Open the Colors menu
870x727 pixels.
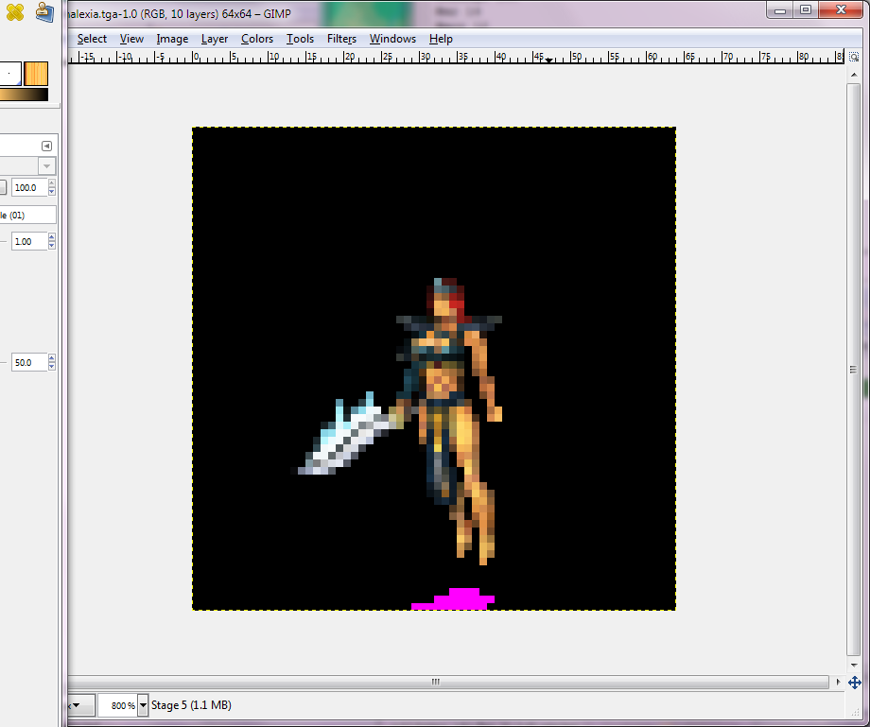[257, 39]
